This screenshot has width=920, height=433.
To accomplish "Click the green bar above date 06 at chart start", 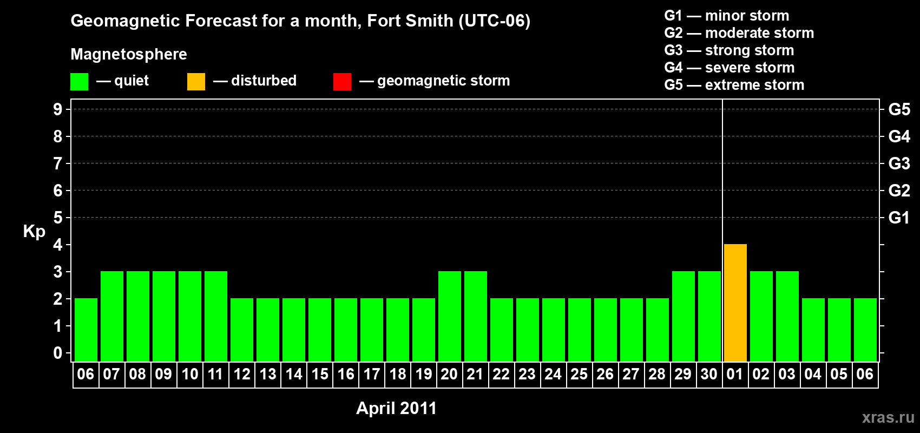I will click(x=86, y=330).
